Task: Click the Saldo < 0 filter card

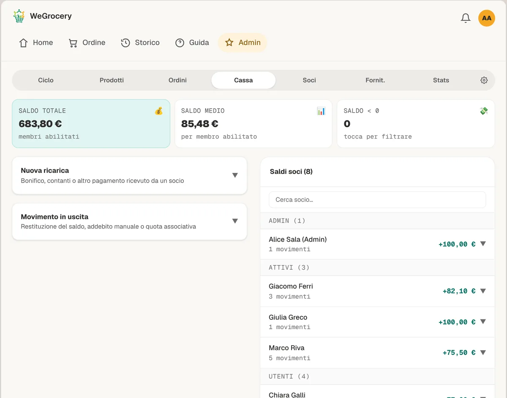Action: tap(416, 124)
